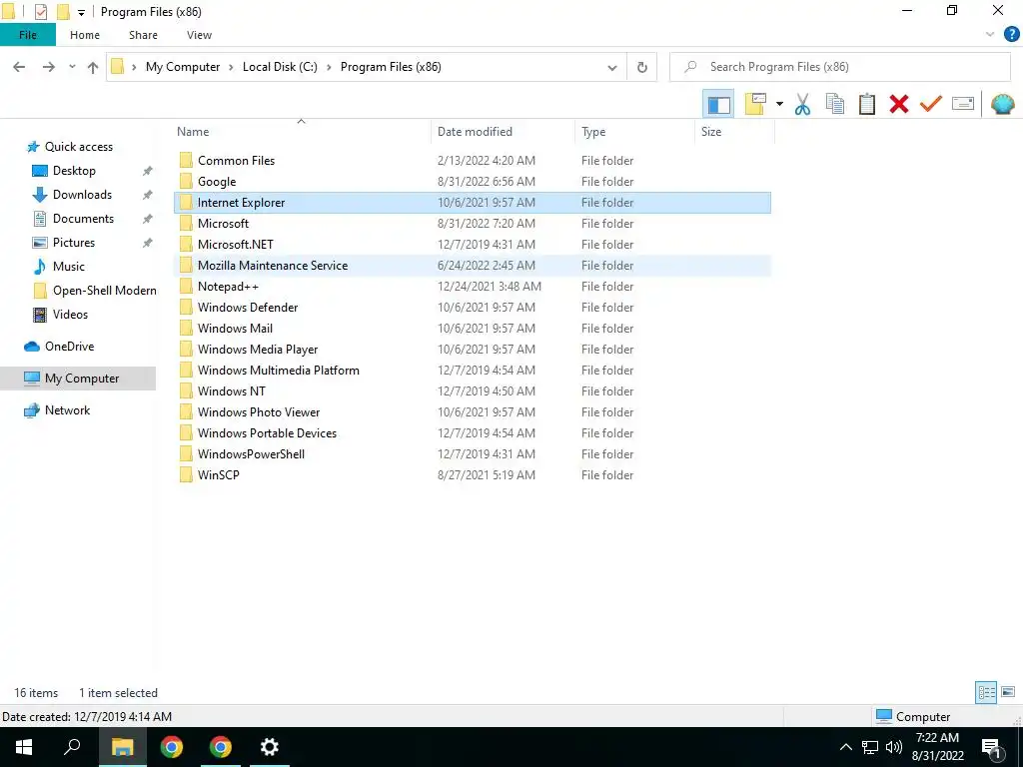Switch to the Home ribbon tab

click(85, 35)
